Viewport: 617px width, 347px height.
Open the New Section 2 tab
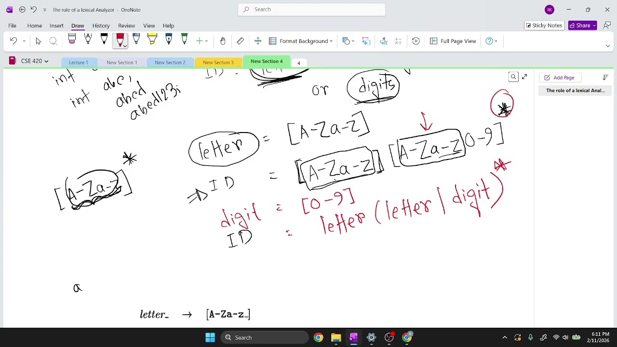pos(170,63)
